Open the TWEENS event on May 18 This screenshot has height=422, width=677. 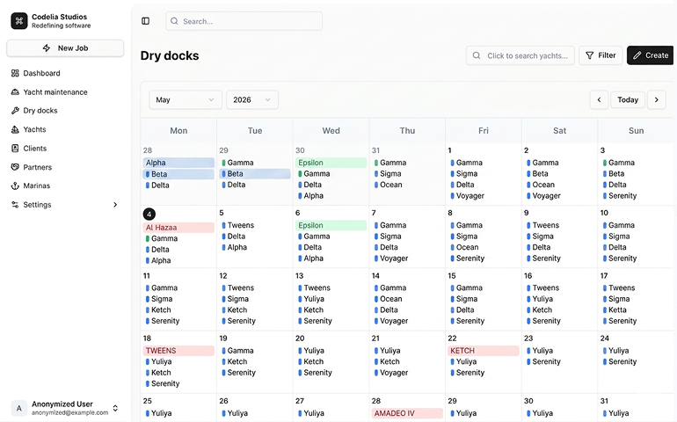click(x=178, y=351)
